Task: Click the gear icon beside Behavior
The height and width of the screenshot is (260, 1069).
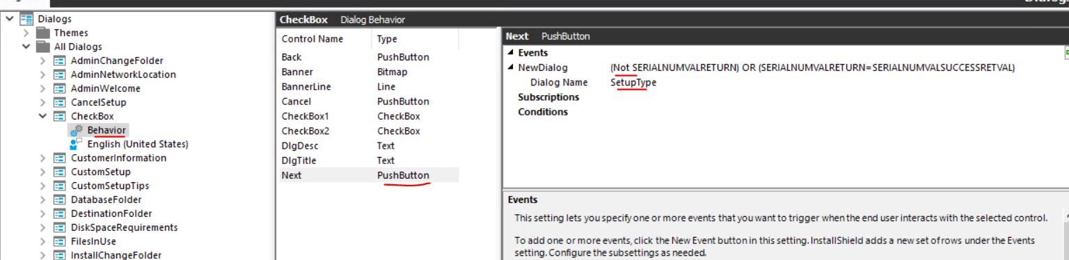Action: pos(77,130)
